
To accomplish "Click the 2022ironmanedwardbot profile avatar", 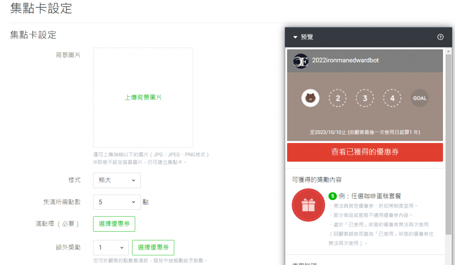I will click(x=301, y=61).
